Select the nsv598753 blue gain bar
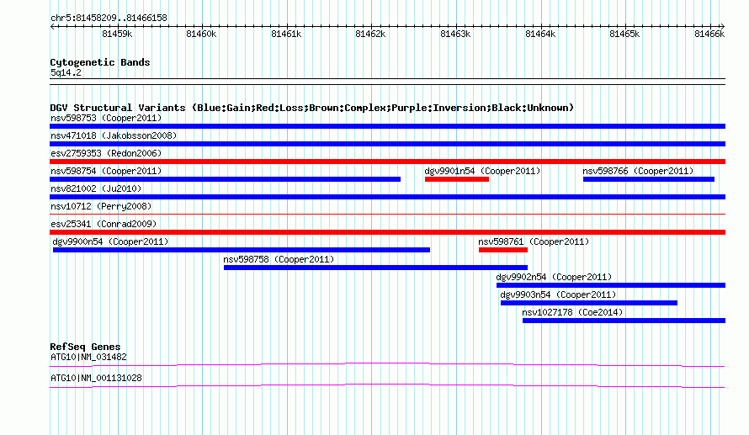 (x=387, y=126)
